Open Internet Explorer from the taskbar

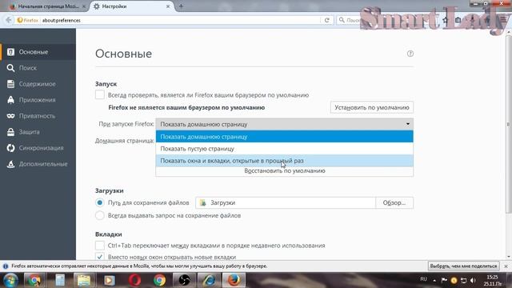click(209, 280)
